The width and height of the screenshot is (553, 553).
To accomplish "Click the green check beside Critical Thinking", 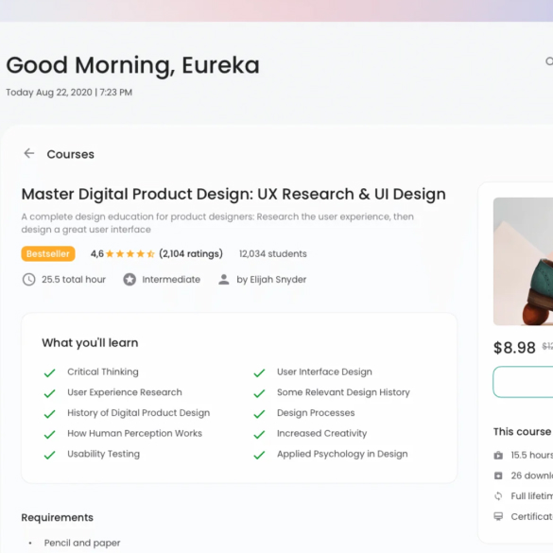I will (x=50, y=372).
